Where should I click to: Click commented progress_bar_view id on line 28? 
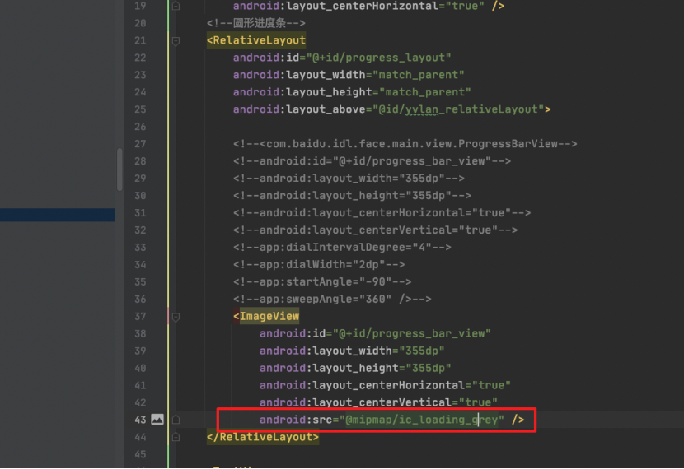(372, 161)
